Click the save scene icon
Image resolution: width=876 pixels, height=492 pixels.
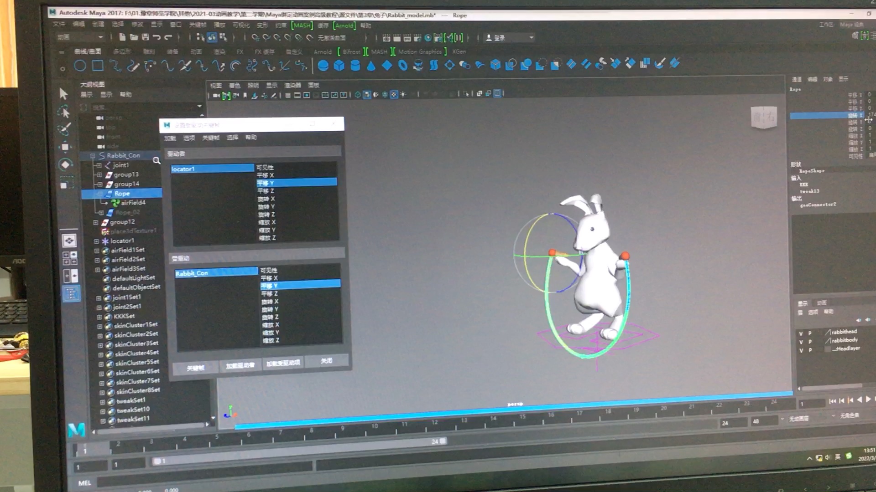point(145,37)
